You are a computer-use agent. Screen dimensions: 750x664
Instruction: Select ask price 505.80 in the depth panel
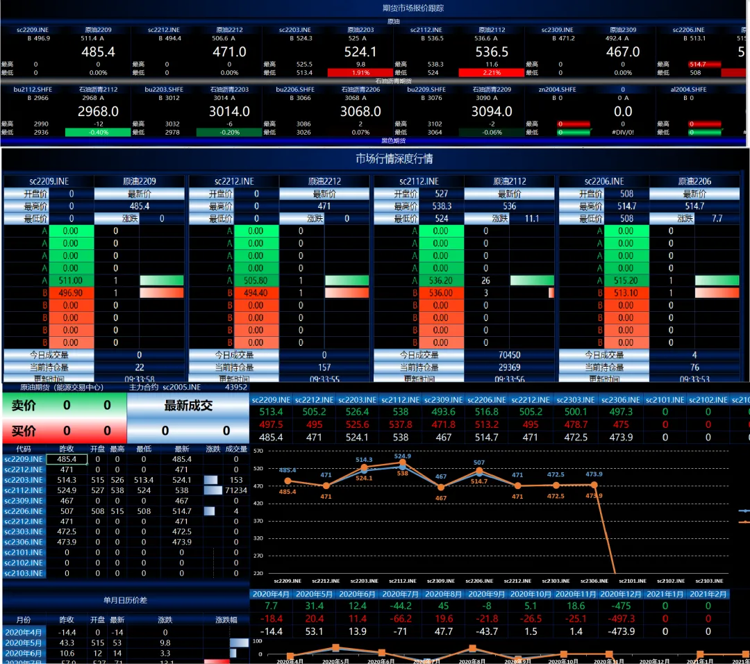(x=256, y=281)
